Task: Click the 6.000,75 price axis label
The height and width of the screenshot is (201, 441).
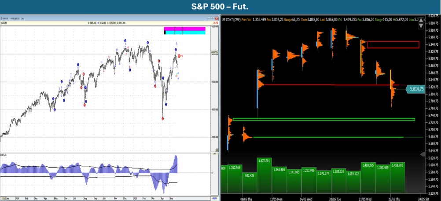Action: [434, 23]
